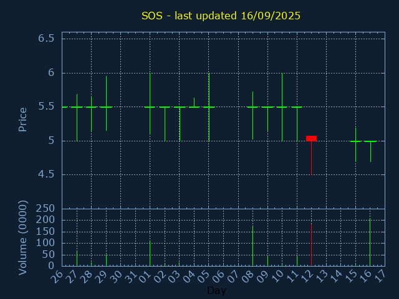Click day label 30 on the x-axis
This screenshot has height=299, width=399.
pos(115,277)
